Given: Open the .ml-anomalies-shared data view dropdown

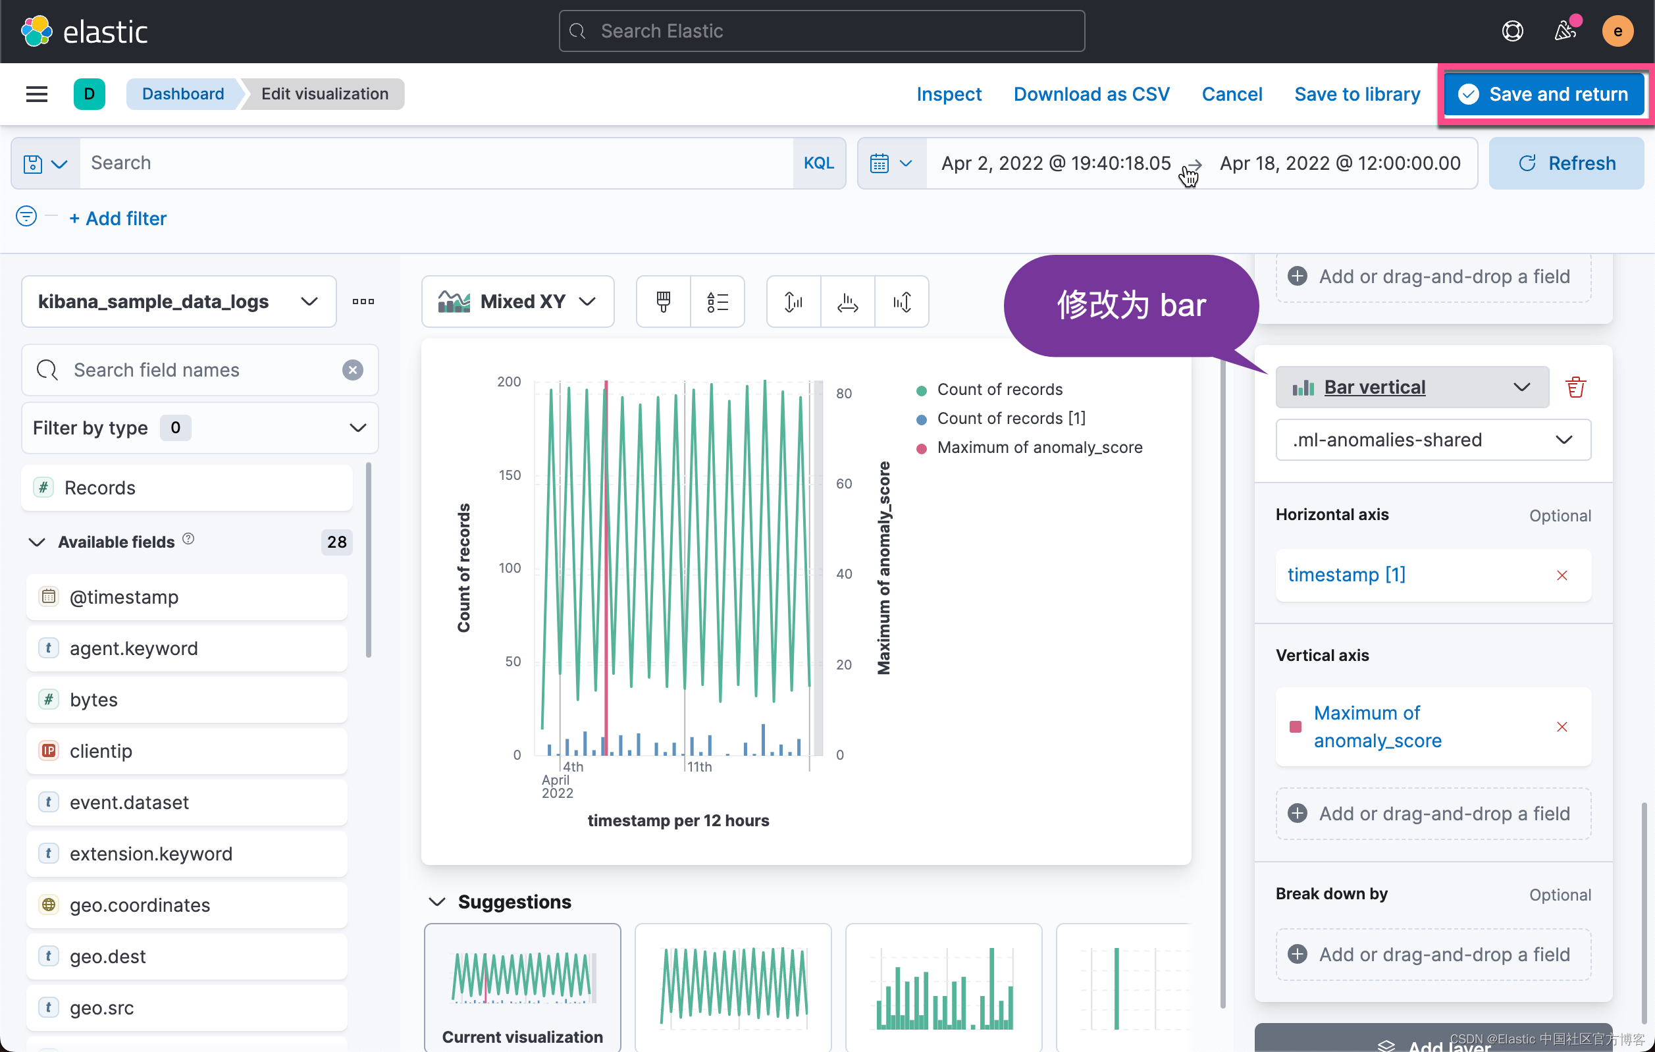Looking at the screenshot, I should 1433,440.
